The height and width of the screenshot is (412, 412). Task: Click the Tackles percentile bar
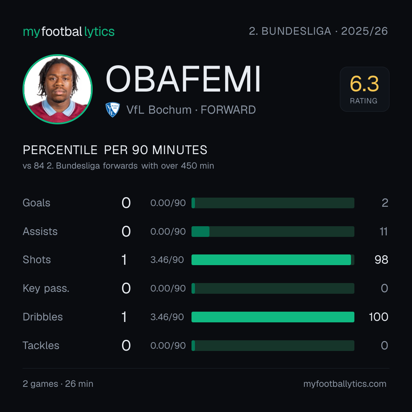(x=273, y=346)
